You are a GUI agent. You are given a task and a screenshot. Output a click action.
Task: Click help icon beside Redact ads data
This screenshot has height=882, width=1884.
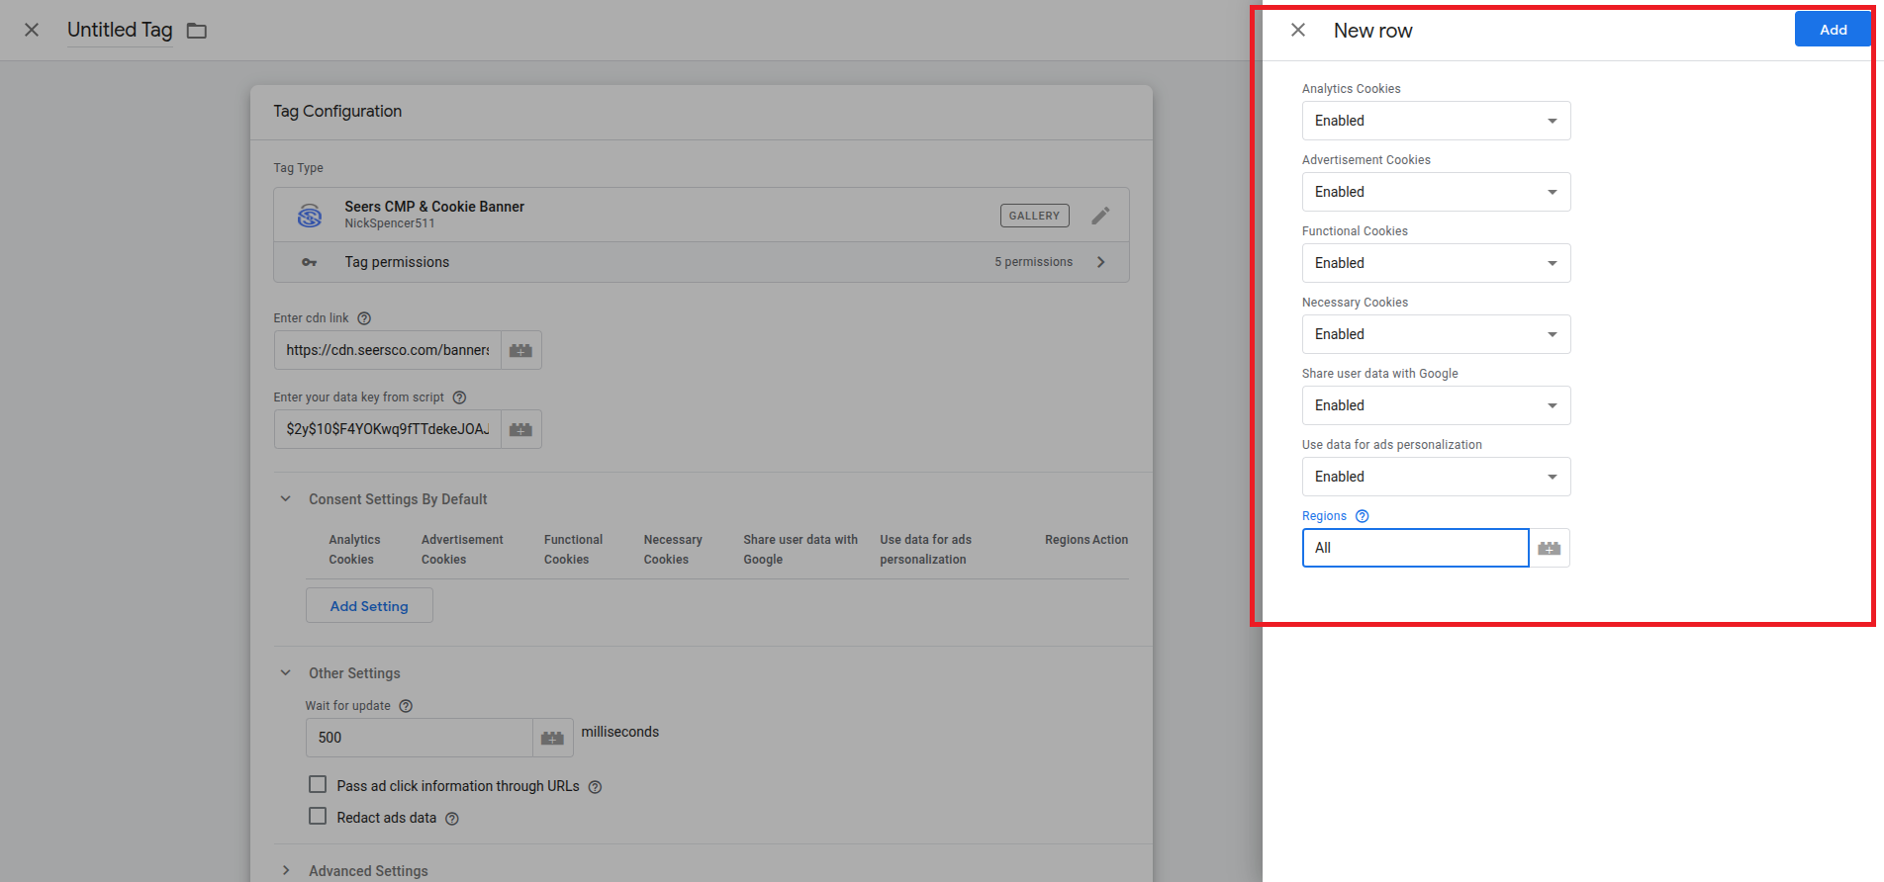(x=452, y=819)
